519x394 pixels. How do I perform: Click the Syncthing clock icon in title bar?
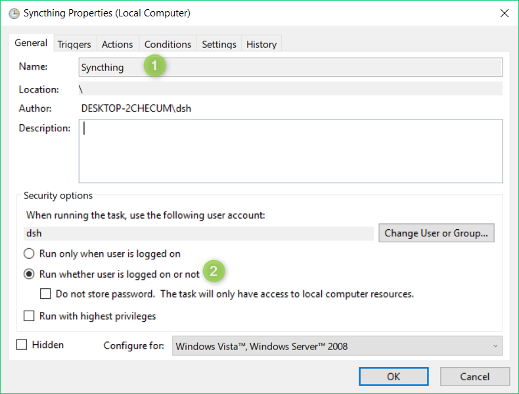[14, 13]
